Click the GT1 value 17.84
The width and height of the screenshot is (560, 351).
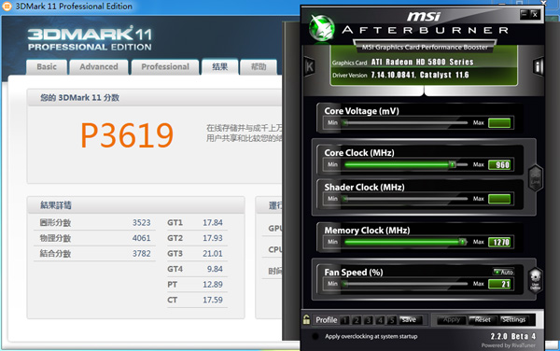[213, 222]
